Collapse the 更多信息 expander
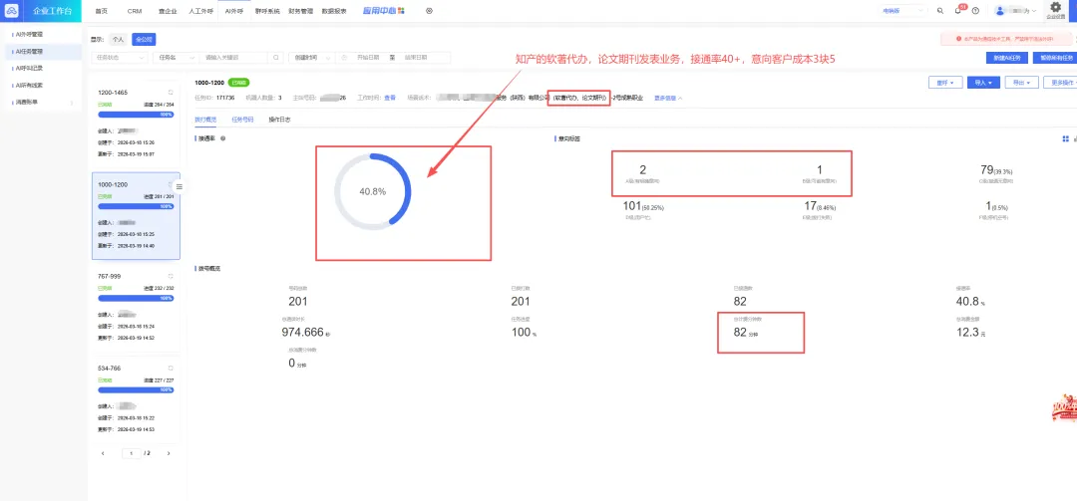Screen dimensions: 1077x501 coord(667,99)
